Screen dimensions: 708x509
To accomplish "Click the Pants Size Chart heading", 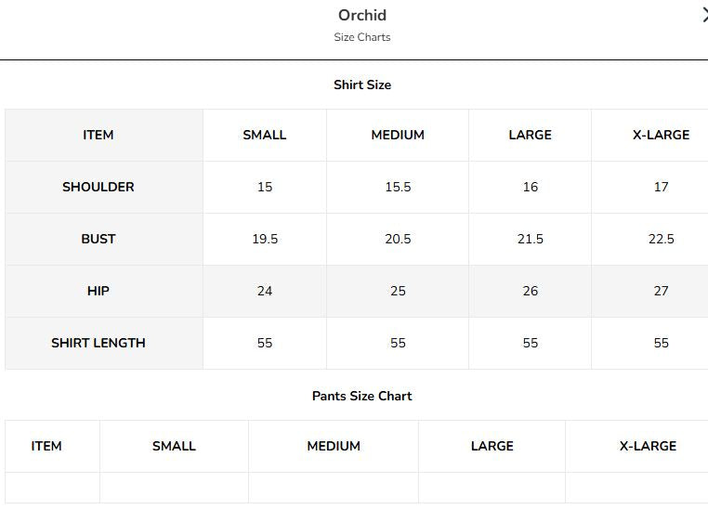I will [362, 397].
